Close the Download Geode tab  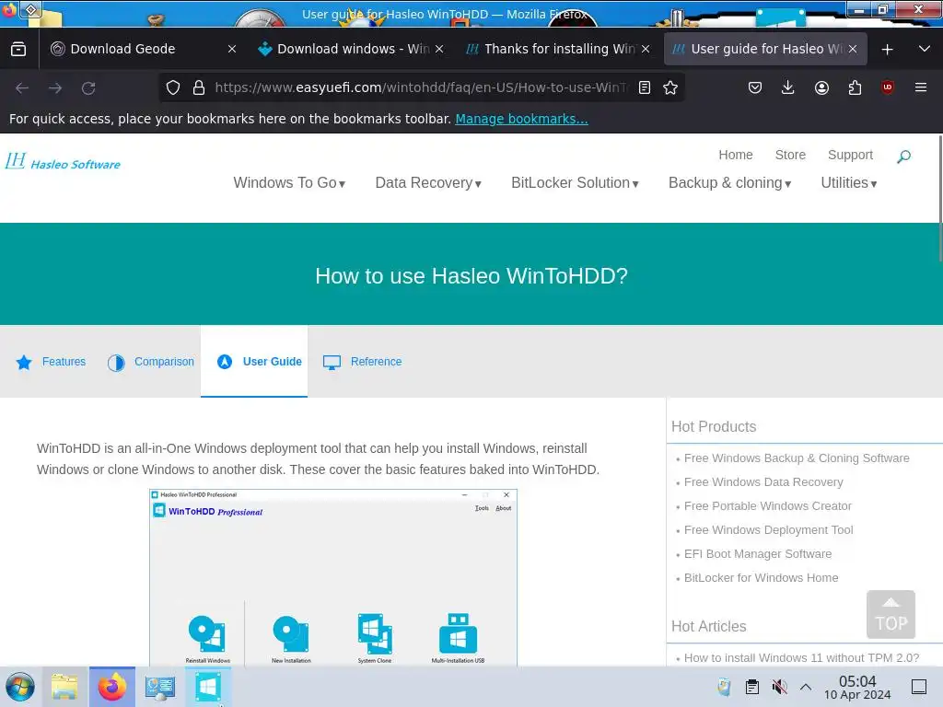point(232,50)
